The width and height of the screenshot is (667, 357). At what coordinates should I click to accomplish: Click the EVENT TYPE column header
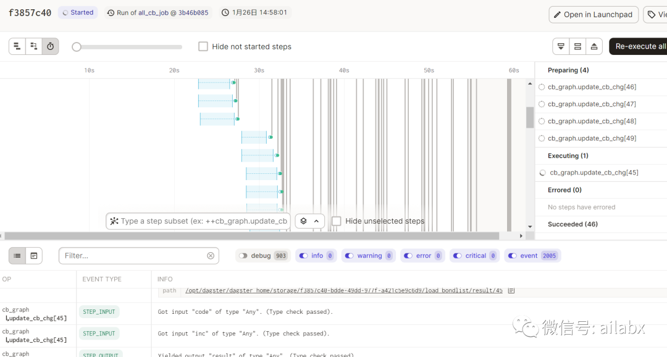click(x=102, y=279)
